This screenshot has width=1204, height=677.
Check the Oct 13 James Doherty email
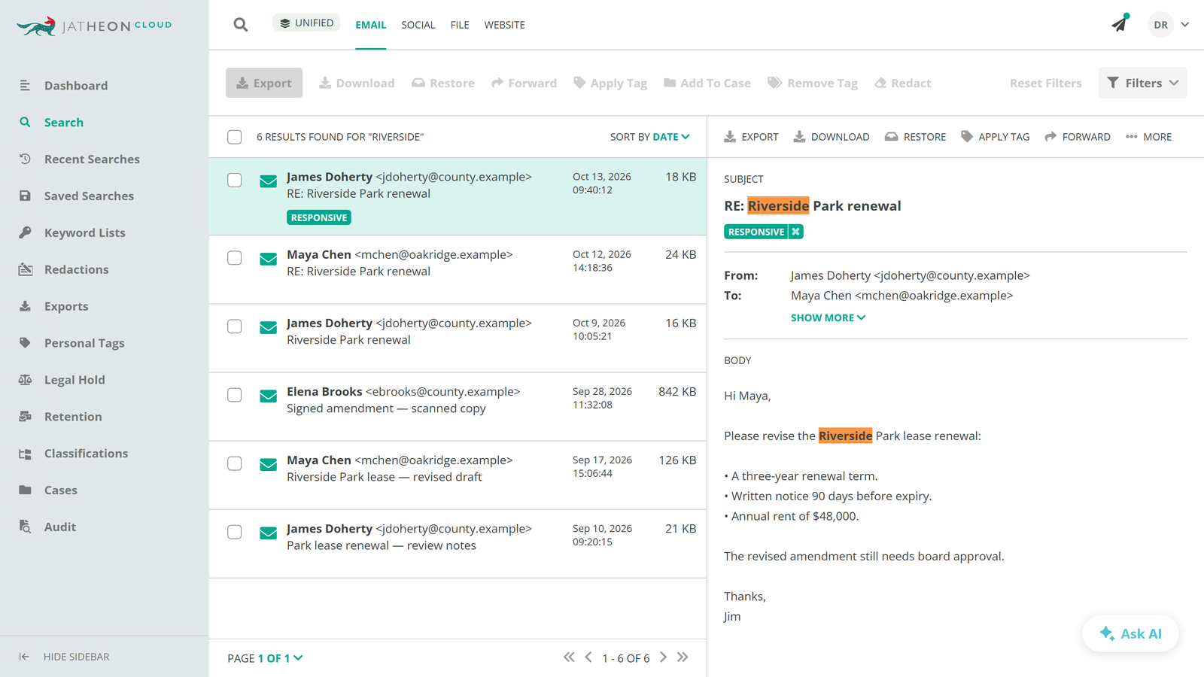tap(235, 181)
